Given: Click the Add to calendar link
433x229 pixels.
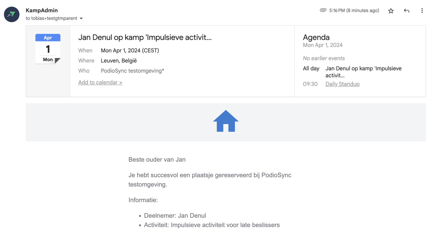Looking at the screenshot, I should (100, 82).
